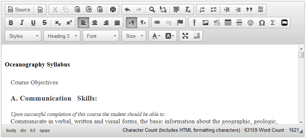The image size is (306, 138).
Task: Select the div element in path bar
Action: pos(23,131)
